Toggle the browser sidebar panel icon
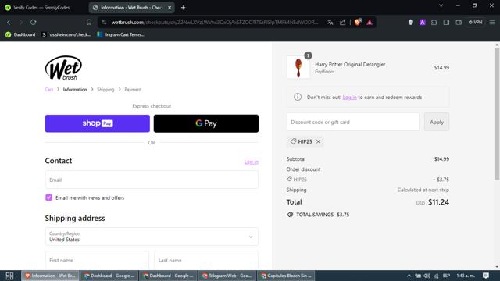The width and height of the screenshot is (500, 281). tap(446, 23)
